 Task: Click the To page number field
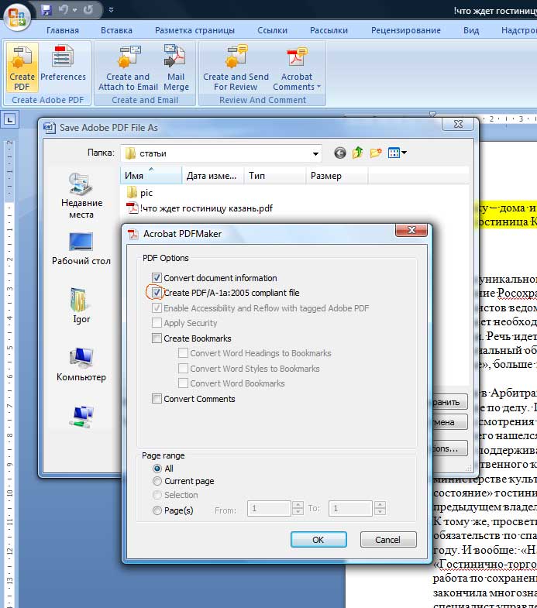coord(350,508)
